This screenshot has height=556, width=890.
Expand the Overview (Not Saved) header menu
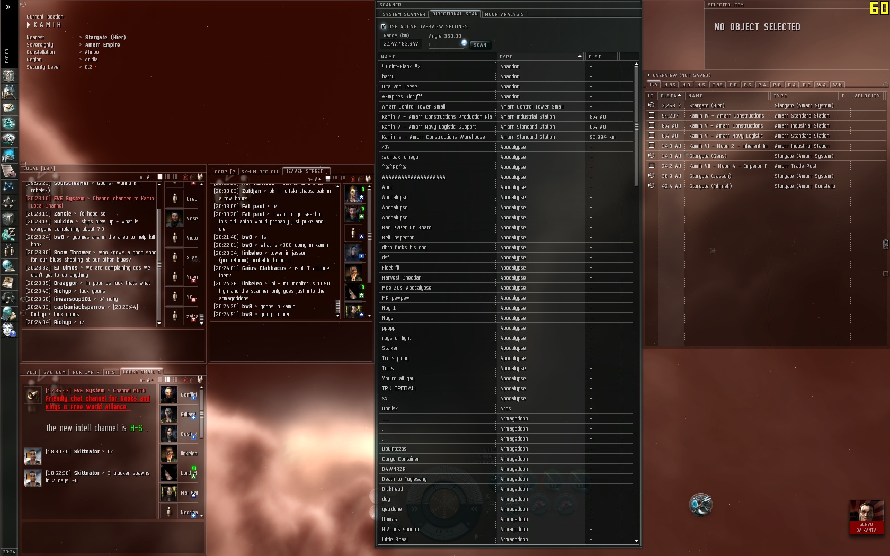[649, 75]
